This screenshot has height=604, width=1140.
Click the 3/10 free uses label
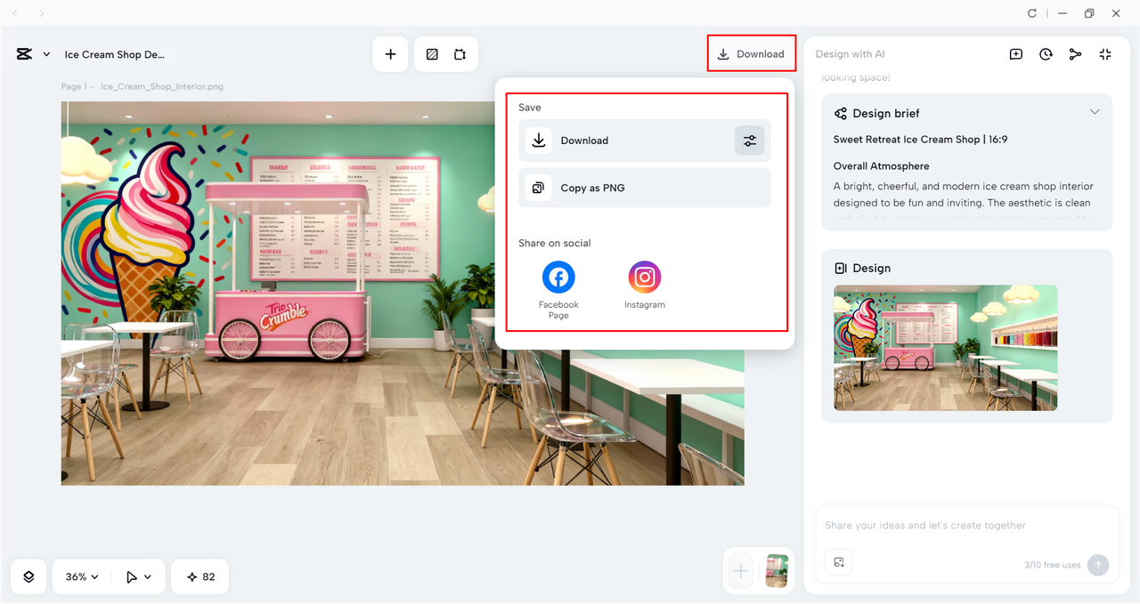tap(1053, 565)
